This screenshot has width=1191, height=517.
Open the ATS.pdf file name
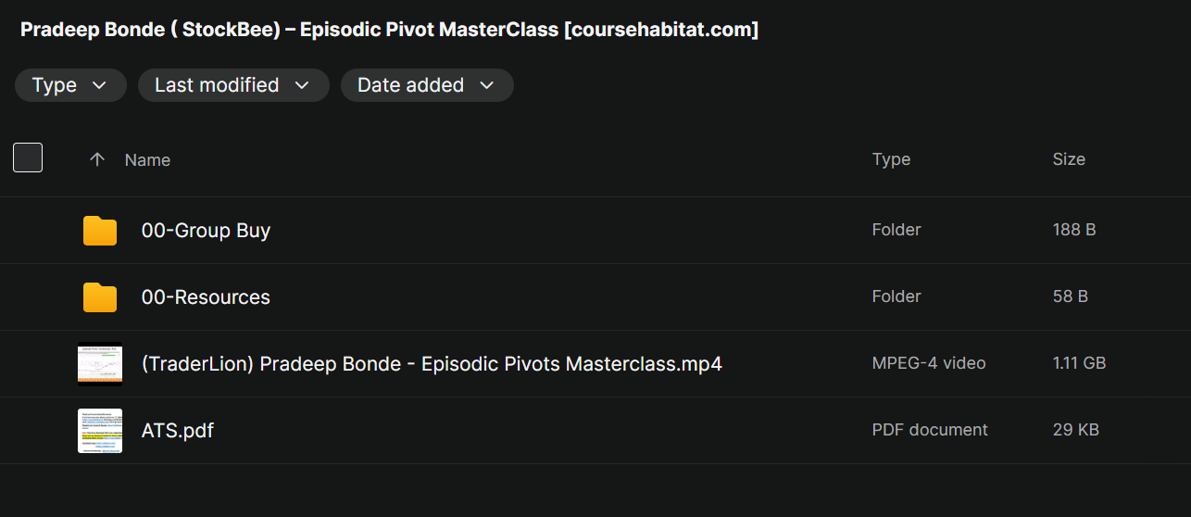[177, 430]
